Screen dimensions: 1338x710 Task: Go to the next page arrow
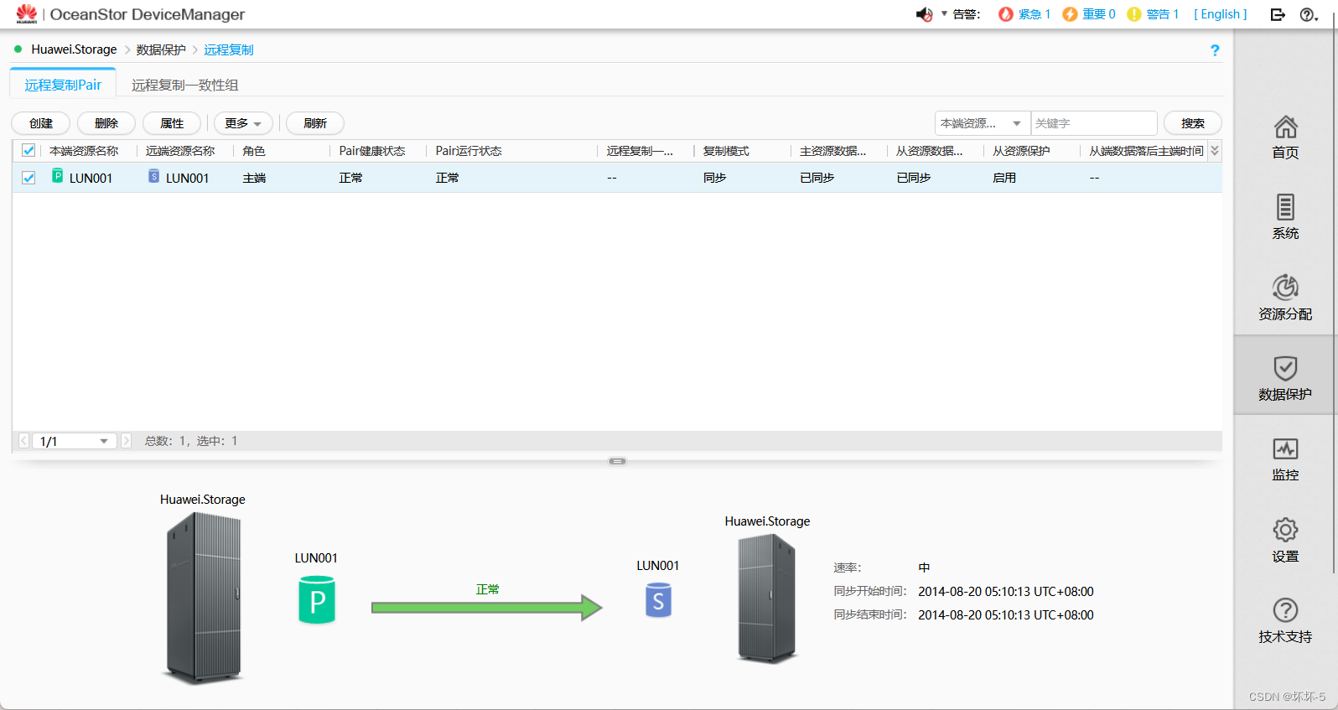pyautogui.click(x=127, y=441)
